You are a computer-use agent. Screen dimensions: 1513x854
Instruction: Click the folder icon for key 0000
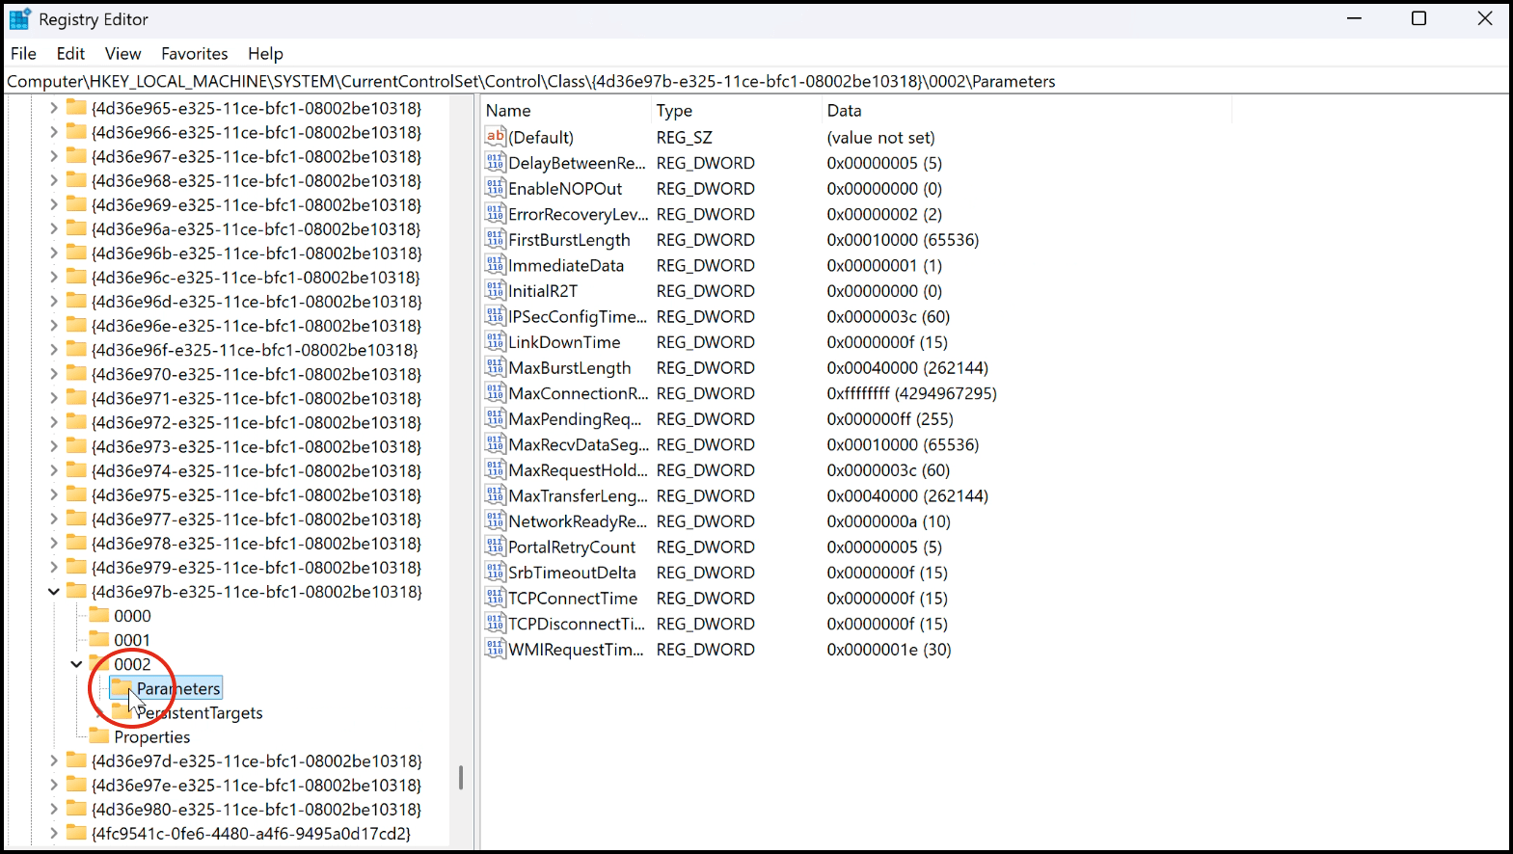click(99, 615)
